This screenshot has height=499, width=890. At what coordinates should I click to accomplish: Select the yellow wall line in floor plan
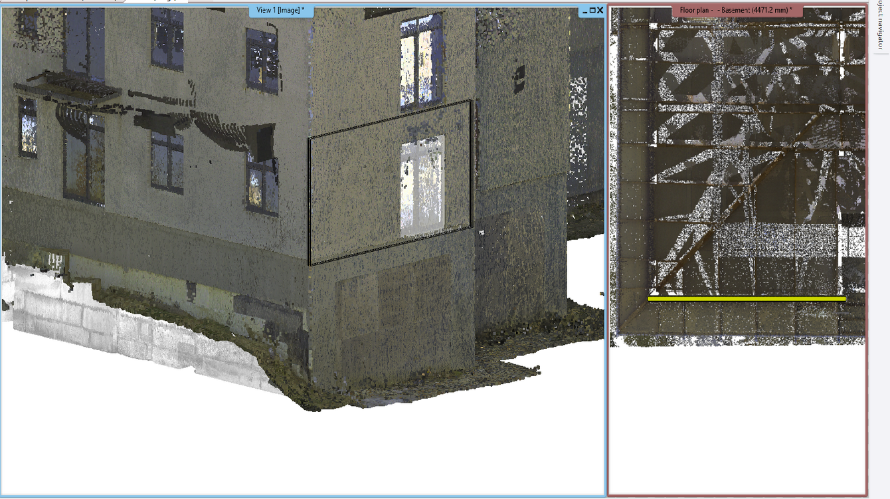click(747, 299)
